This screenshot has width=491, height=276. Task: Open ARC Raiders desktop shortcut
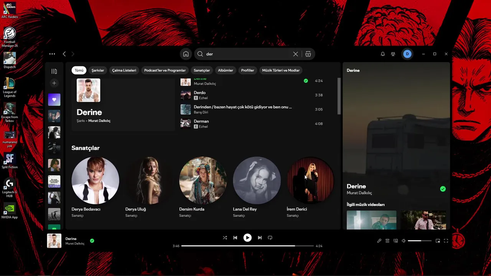click(x=10, y=11)
